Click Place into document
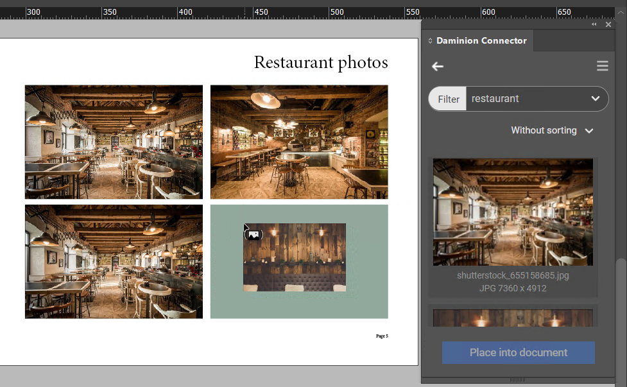 pyautogui.click(x=518, y=352)
